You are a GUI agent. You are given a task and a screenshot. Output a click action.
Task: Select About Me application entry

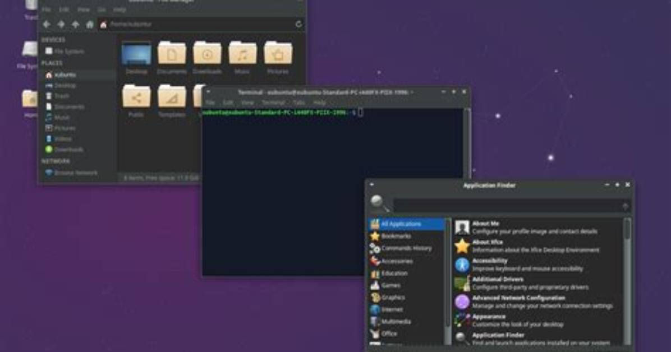tap(539, 228)
